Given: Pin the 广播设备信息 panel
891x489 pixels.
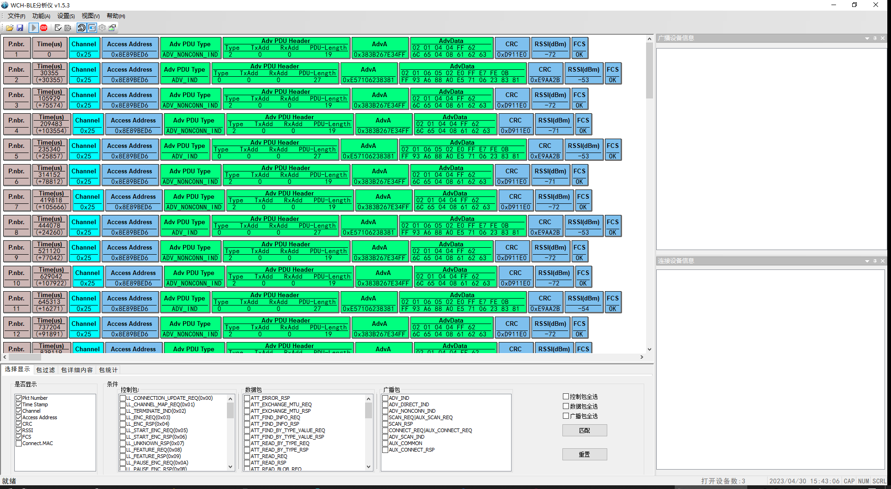Looking at the screenshot, I should tap(875, 38).
